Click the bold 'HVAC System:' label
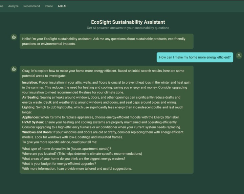This screenshot has height=194, width=244. (33, 122)
